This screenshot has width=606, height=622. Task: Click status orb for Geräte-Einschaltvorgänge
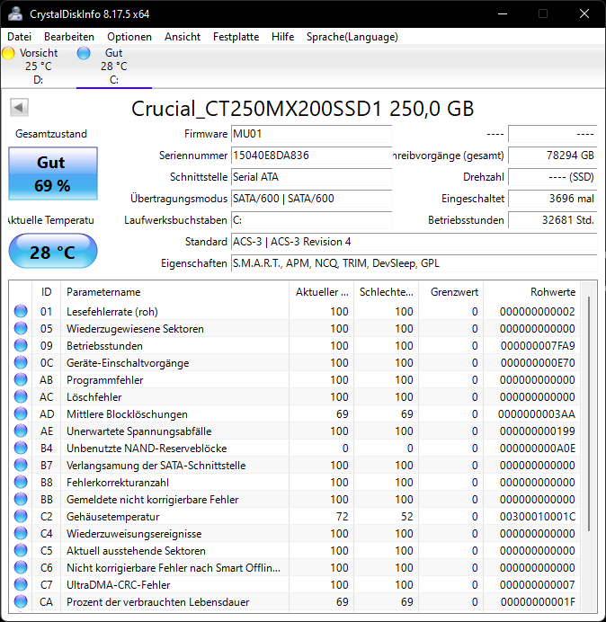(21, 362)
